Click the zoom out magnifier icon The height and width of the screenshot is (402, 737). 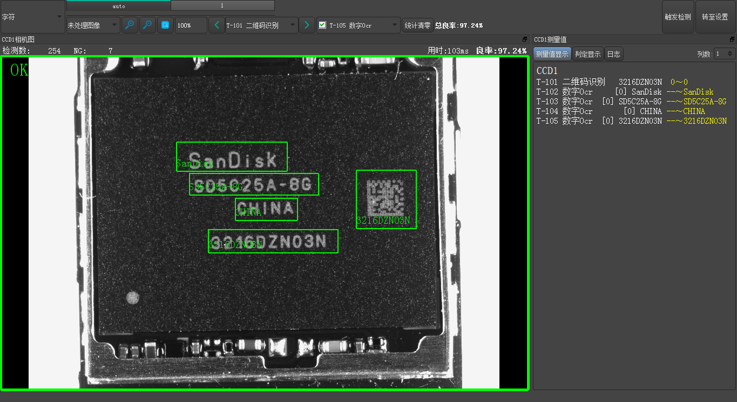point(147,25)
